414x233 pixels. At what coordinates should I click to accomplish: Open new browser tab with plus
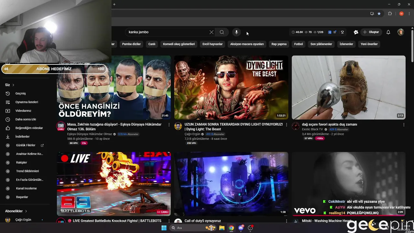pos(114,4)
